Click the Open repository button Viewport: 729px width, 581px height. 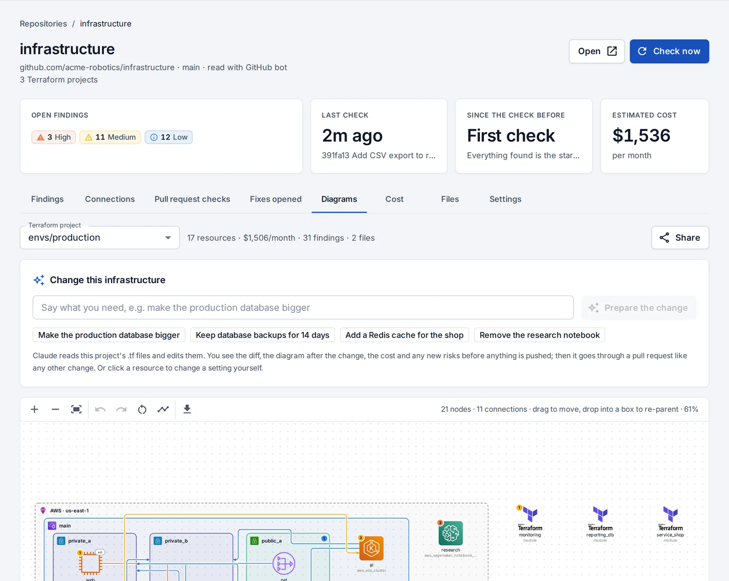point(597,51)
